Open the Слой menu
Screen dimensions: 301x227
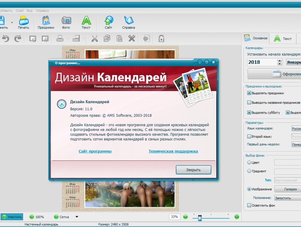(x=20, y=11)
